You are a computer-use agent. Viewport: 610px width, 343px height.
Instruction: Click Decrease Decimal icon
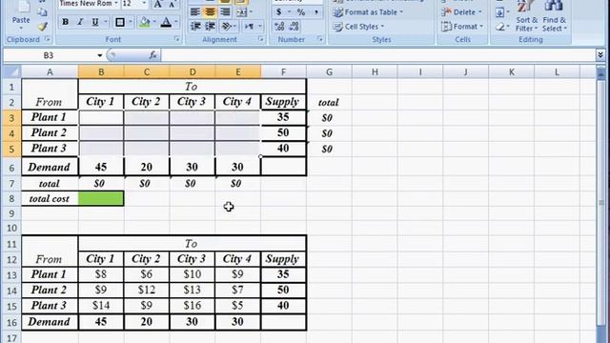click(x=295, y=27)
